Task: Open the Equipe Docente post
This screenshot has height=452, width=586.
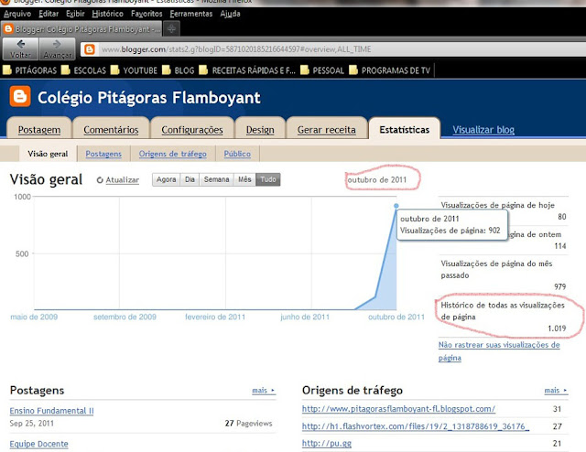Action: click(x=38, y=444)
